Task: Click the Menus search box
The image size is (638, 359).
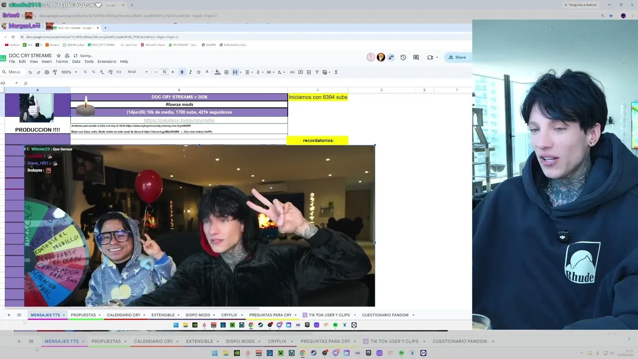Action: (x=13, y=72)
